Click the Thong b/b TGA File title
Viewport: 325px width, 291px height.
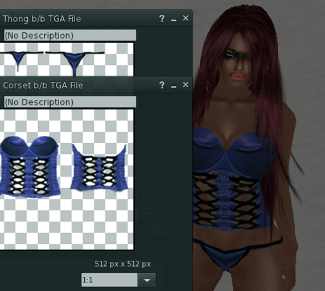(42, 19)
